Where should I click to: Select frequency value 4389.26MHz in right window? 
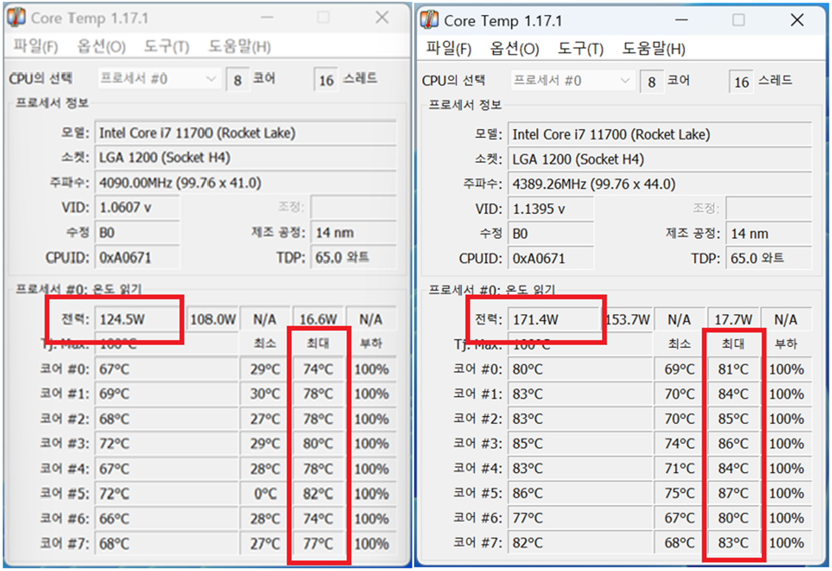point(659,184)
